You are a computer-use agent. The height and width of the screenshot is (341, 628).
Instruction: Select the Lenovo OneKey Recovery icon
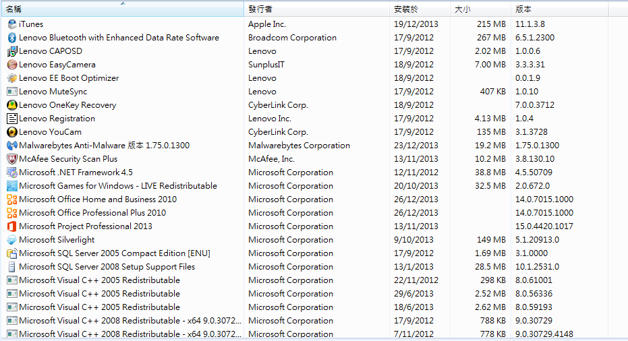(12, 105)
